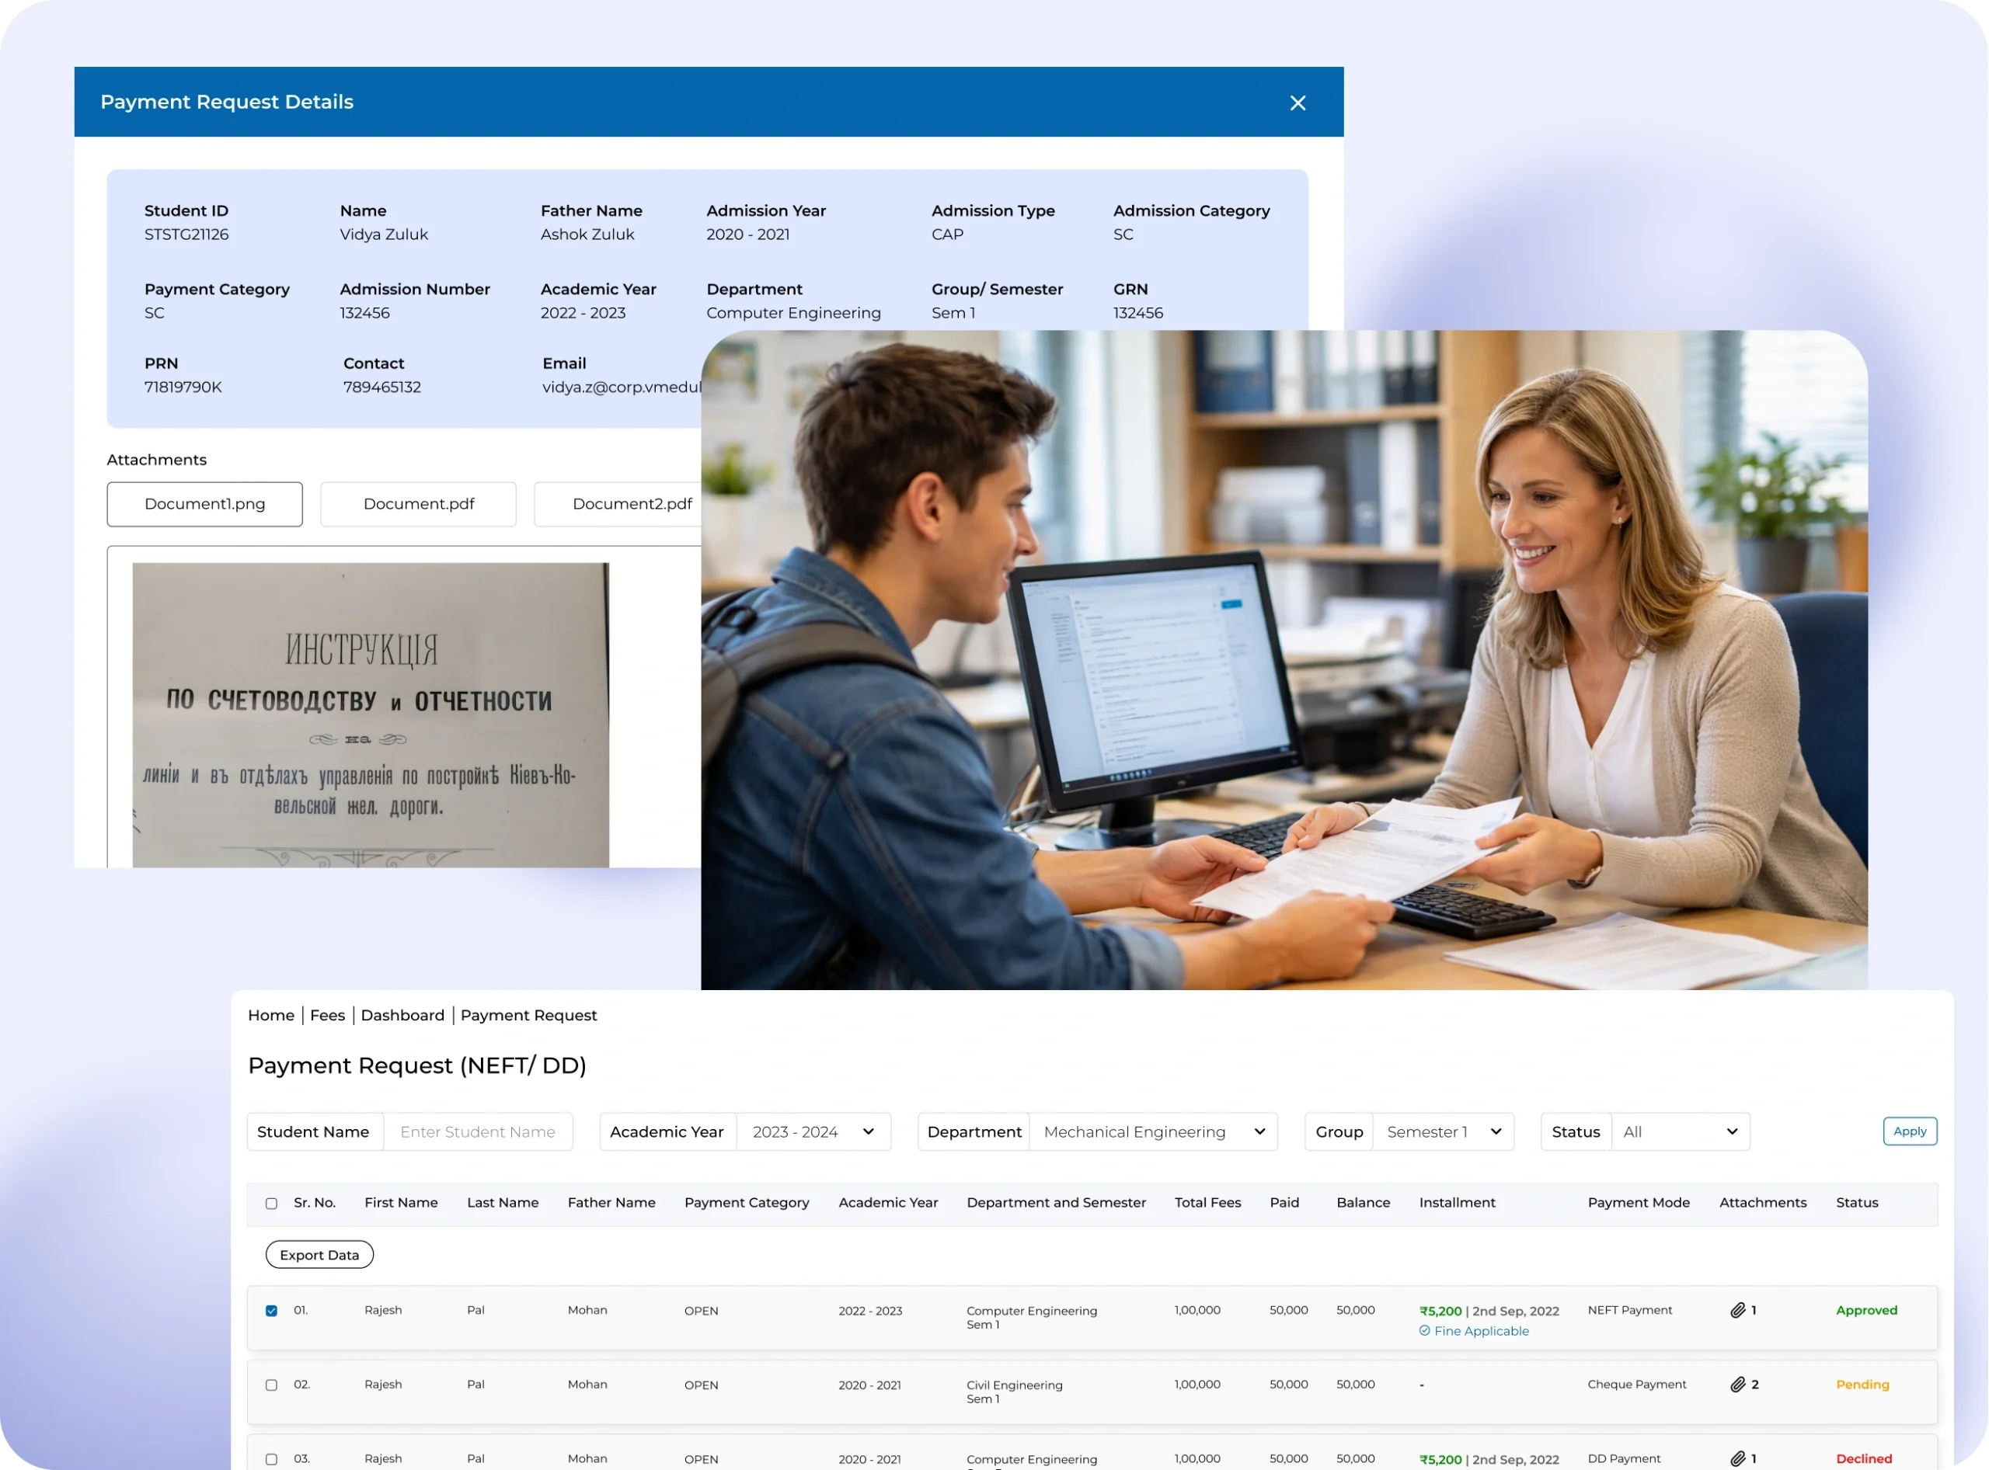Click the Export Data button

pyautogui.click(x=319, y=1255)
